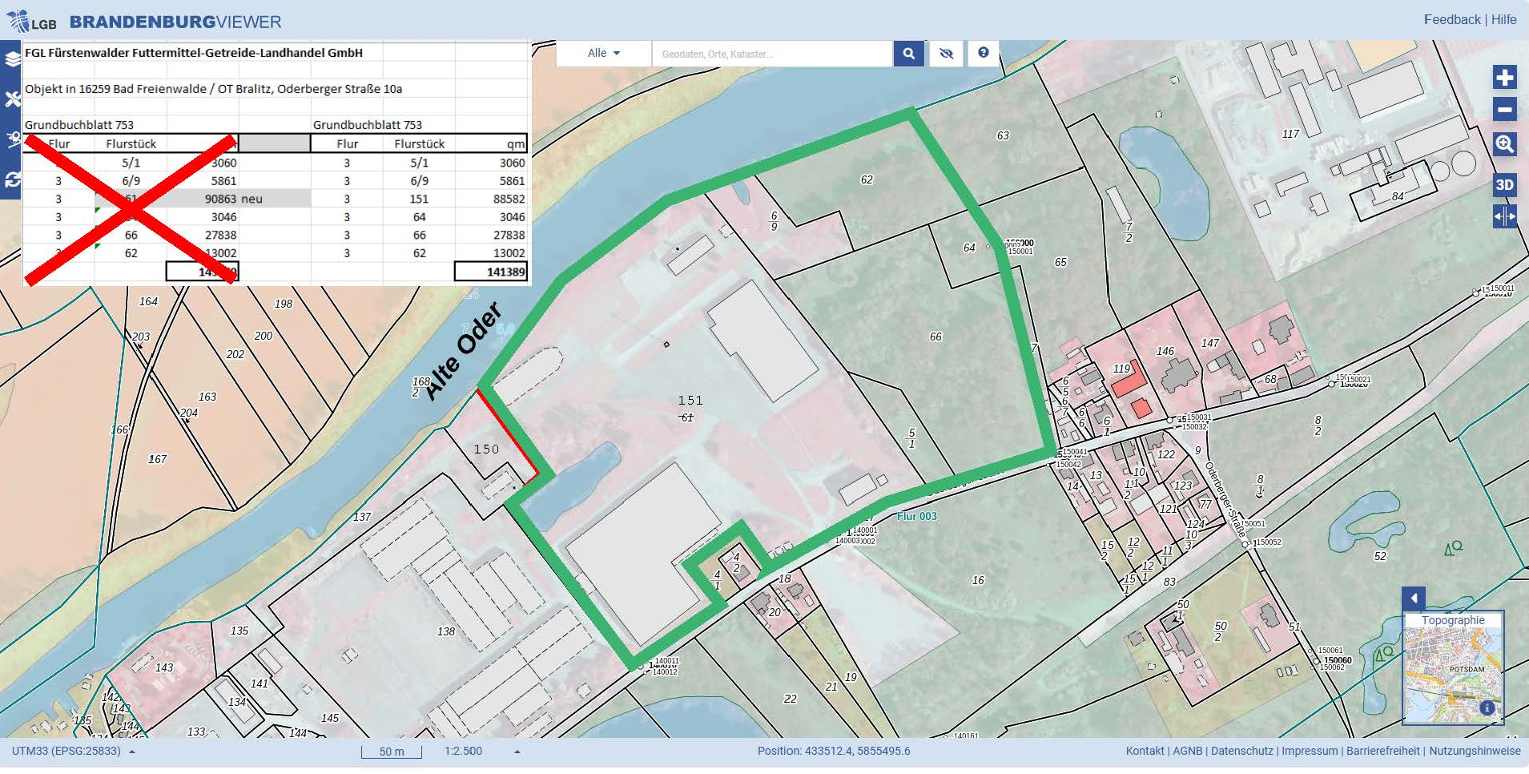
Task: Click the total area value 141389
Action: click(x=505, y=272)
